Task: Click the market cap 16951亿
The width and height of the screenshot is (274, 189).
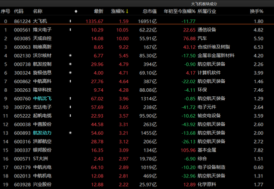Action: click(x=147, y=21)
